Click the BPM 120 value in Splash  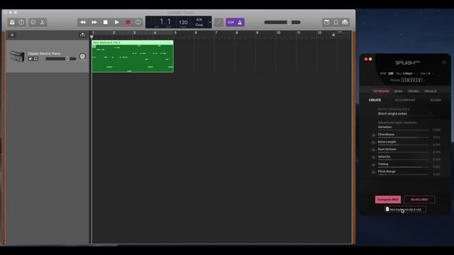(391, 74)
